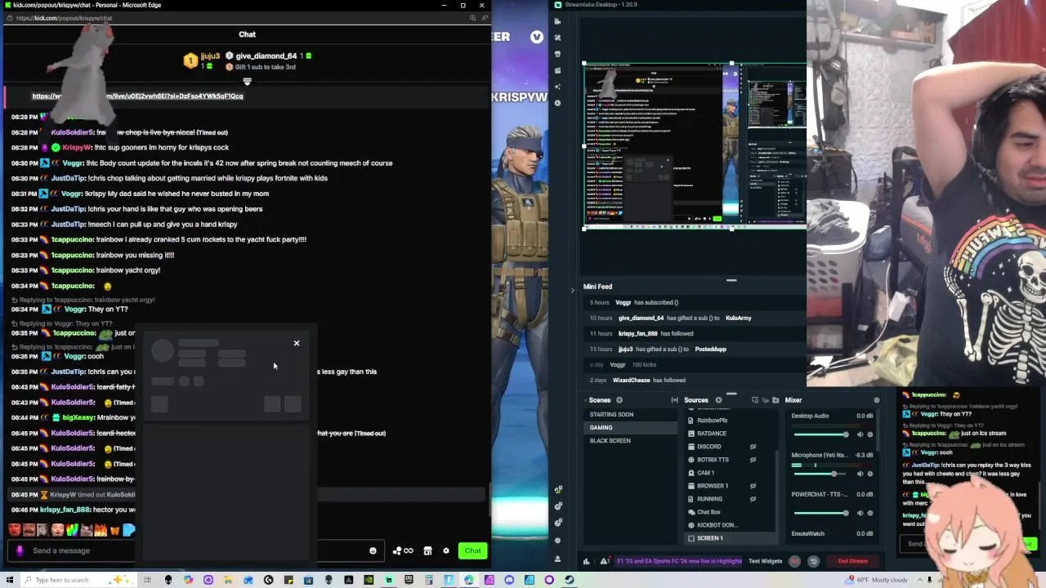
Task: Click the End Stream button
Action: [852, 561]
